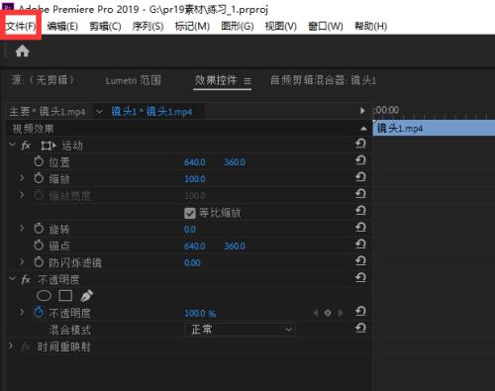Toggle animation stopwatch for 防闪烁滤镜
The width and height of the screenshot is (495, 391).
click(39, 262)
